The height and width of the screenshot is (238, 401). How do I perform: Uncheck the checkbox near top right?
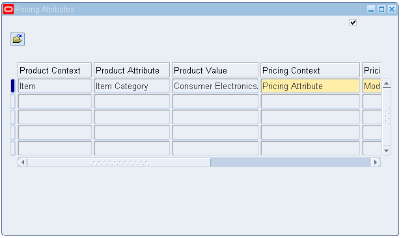pyautogui.click(x=353, y=23)
